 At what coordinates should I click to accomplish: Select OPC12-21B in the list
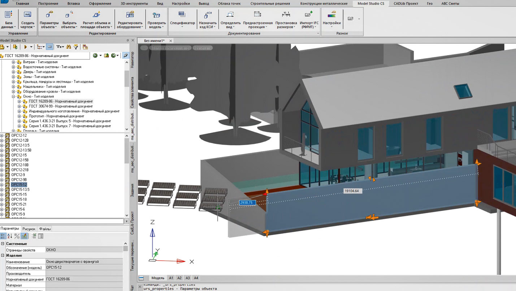[20, 170]
